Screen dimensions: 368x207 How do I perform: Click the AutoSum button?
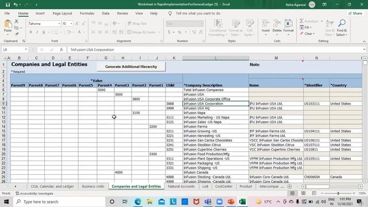[x=309, y=21]
